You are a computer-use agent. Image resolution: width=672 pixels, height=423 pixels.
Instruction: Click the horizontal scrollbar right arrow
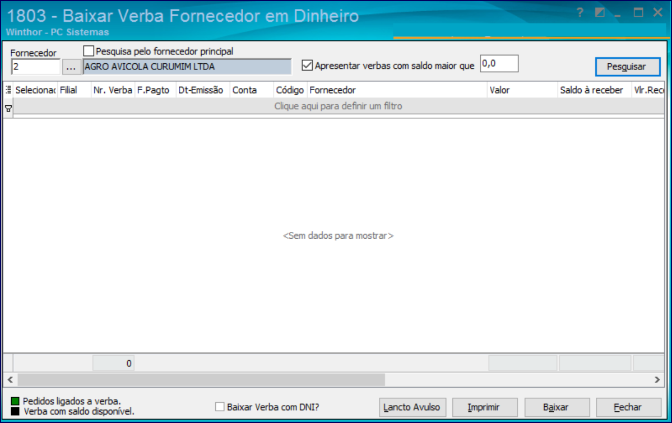pos(657,380)
